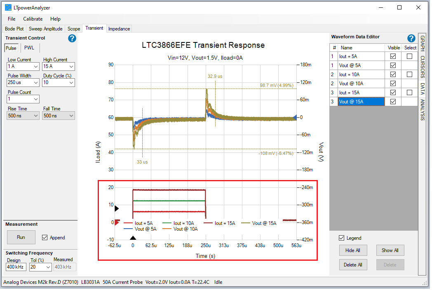The height and width of the screenshot is (290, 432).
Task: Click the Hide All button
Action: 353,250
